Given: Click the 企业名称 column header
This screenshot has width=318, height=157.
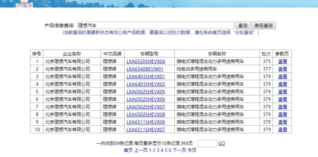Looking at the screenshot, I should tap(72, 54).
